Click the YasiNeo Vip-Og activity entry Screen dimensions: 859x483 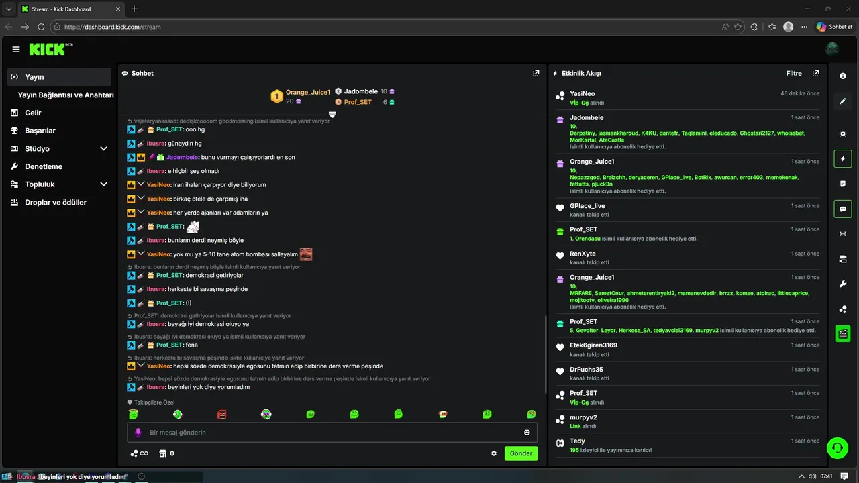pyautogui.click(x=688, y=98)
